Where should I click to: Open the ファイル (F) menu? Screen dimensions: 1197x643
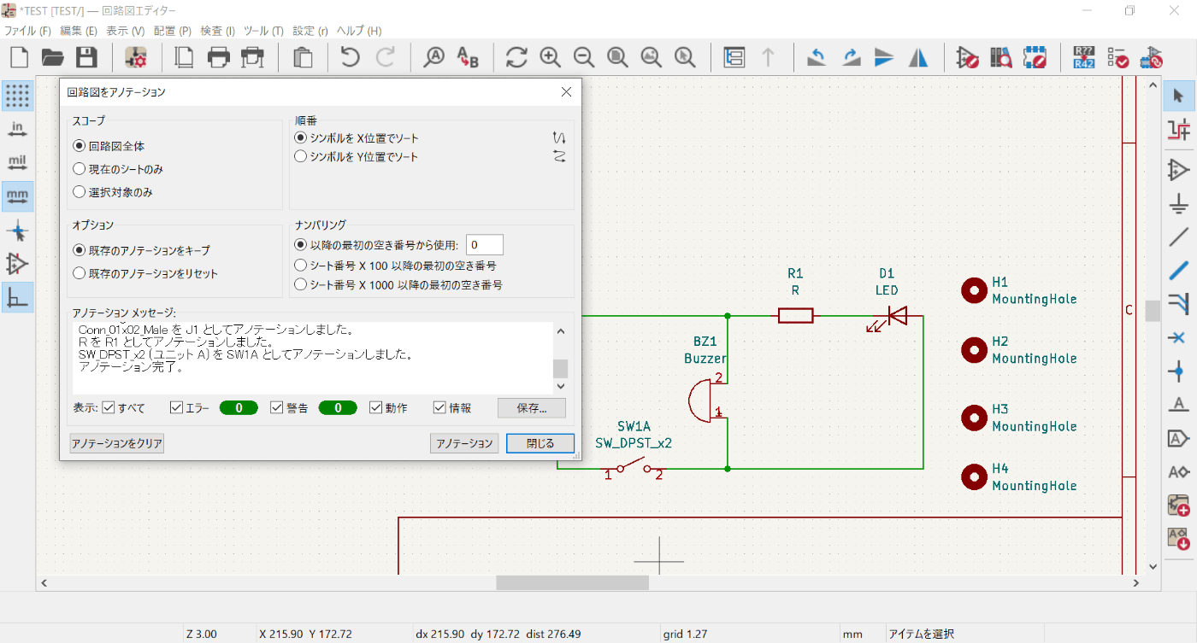(x=27, y=31)
